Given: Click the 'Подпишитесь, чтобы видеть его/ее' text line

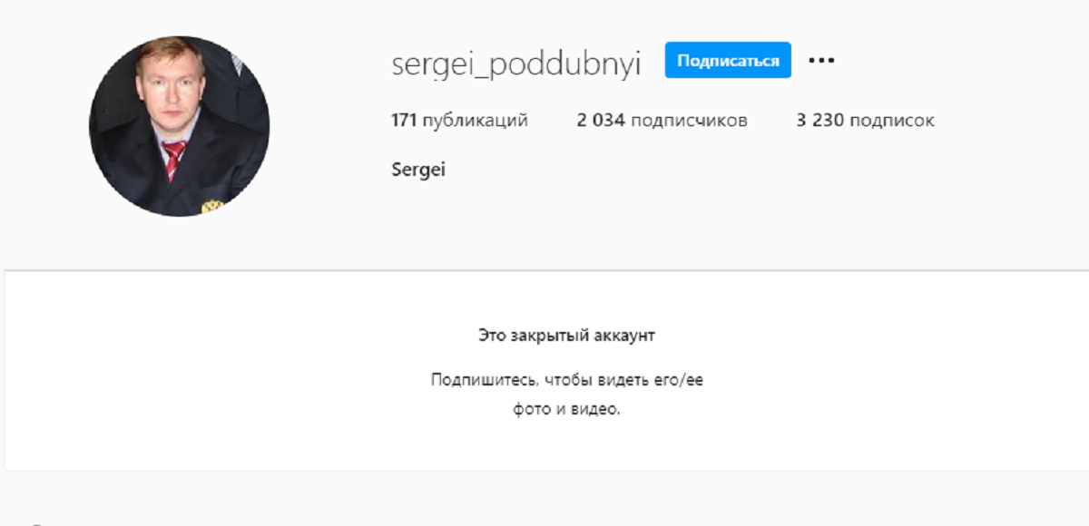Looking at the screenshot, I should [x=566, y=380].
